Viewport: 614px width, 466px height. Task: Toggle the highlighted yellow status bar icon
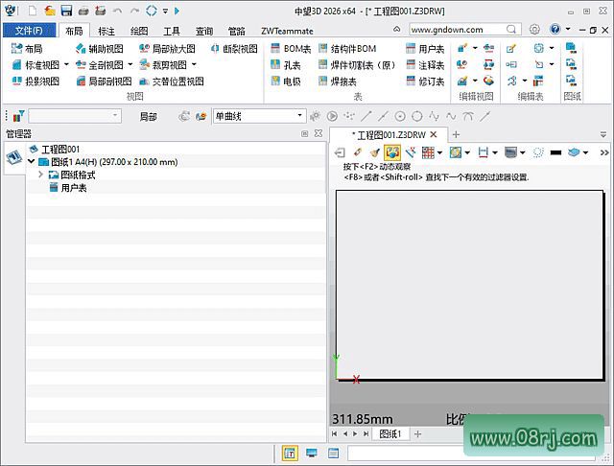[x=290, y=453]
